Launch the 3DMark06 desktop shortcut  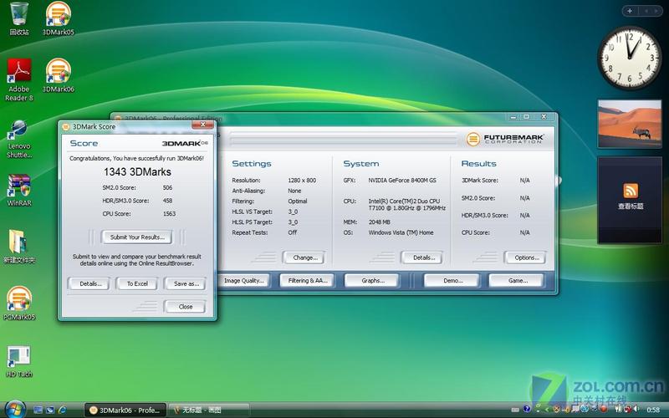tap(58, 75)
